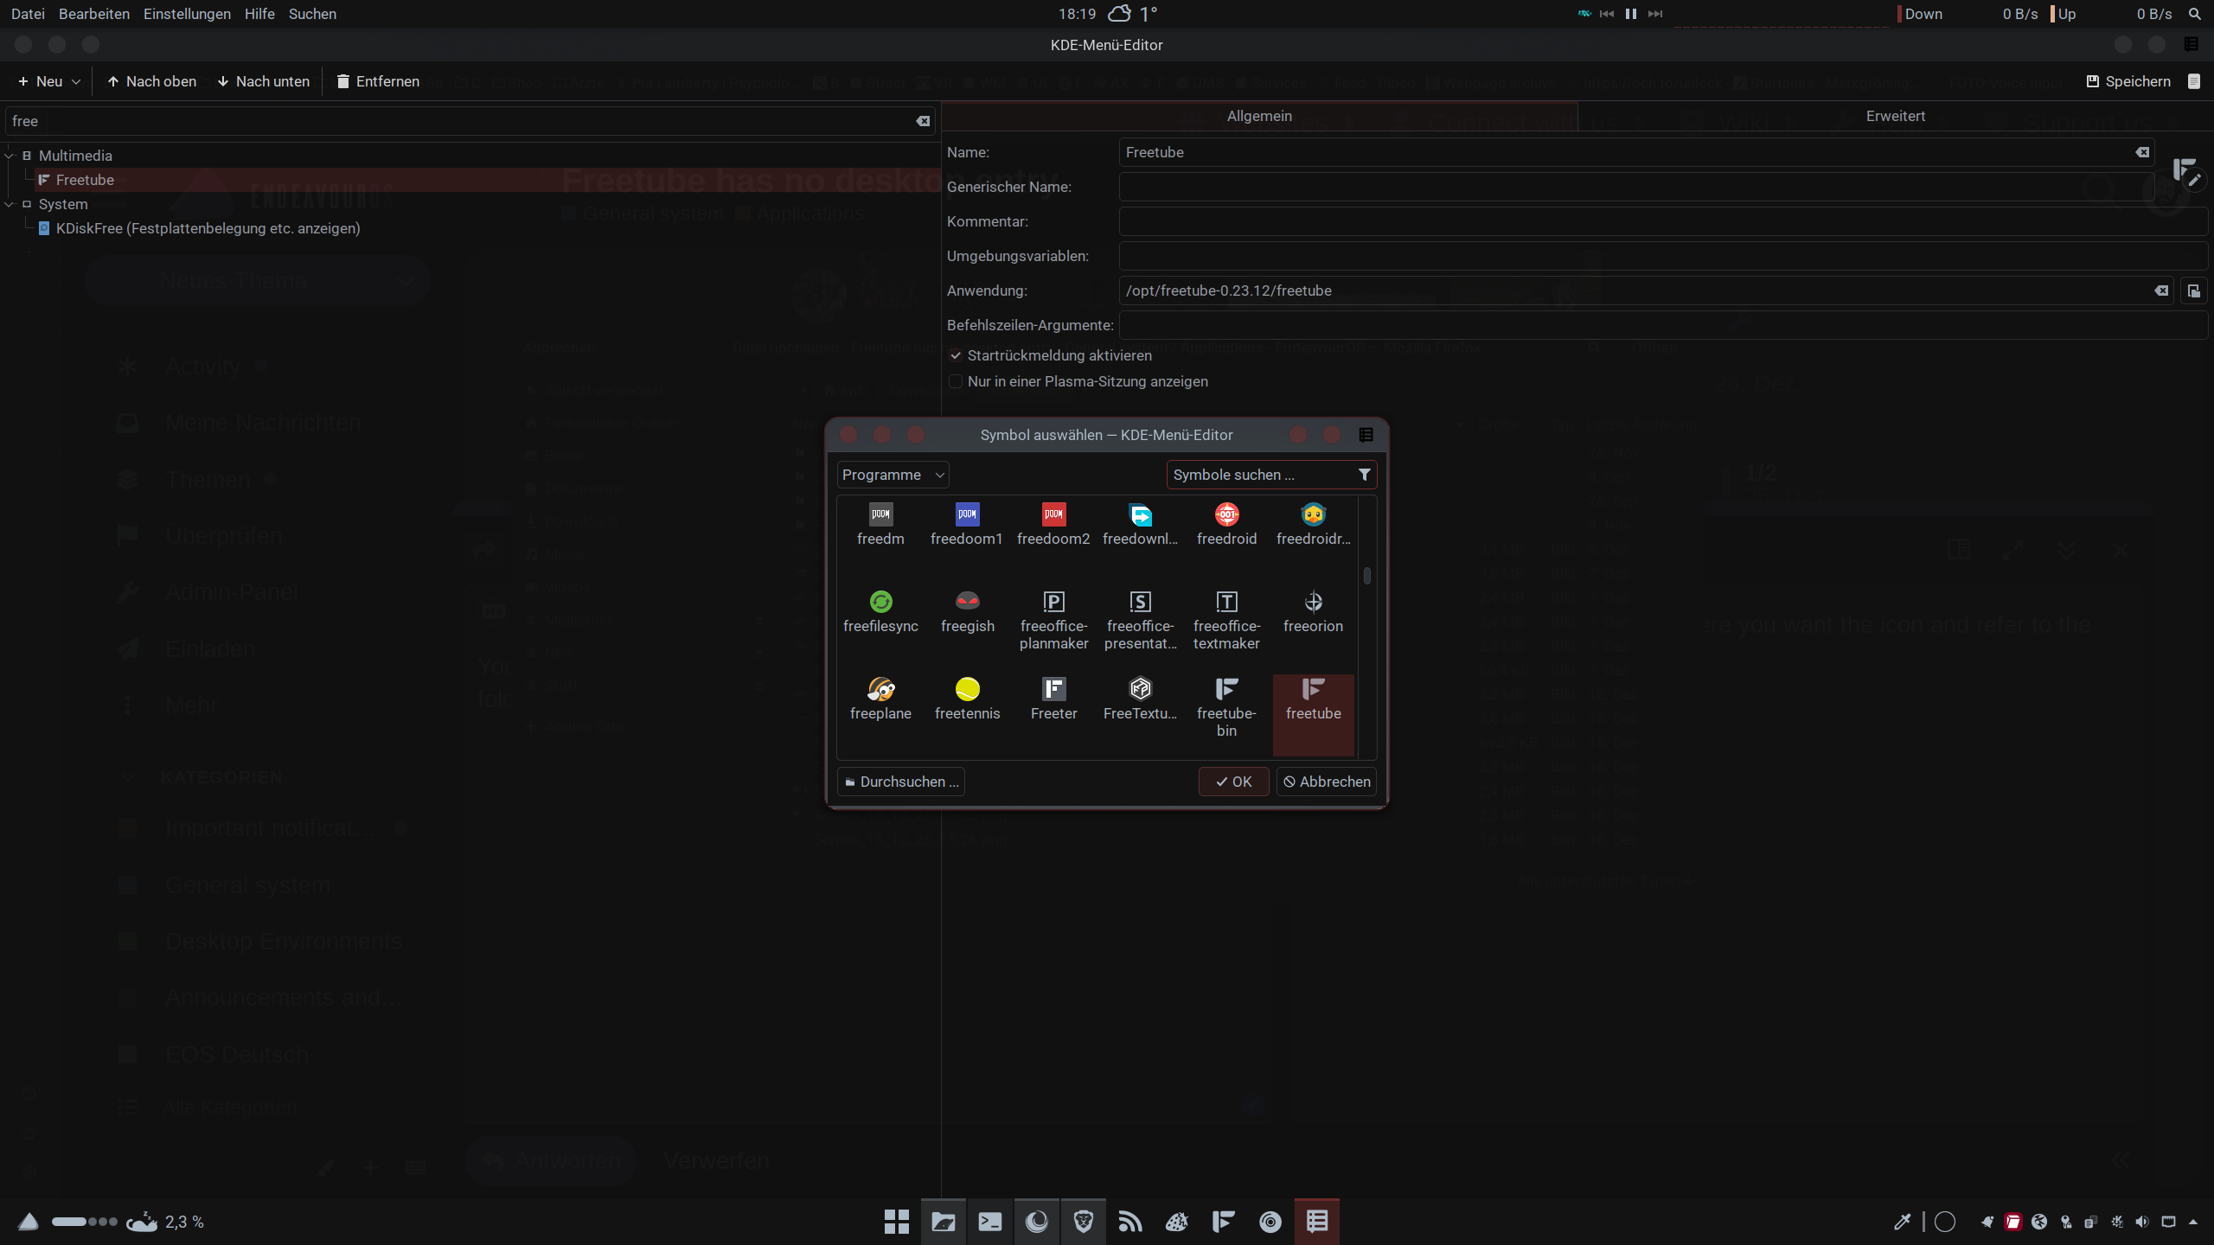The height and width of the screenshot is (1245, 2214).
Task: Click the Durchsuchen button
Action: [901, 782]
